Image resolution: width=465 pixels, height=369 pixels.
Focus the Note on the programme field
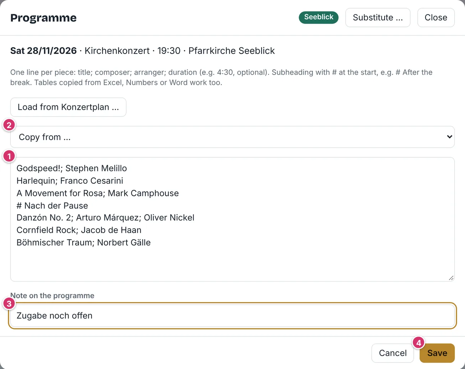[x=232, y=316]
